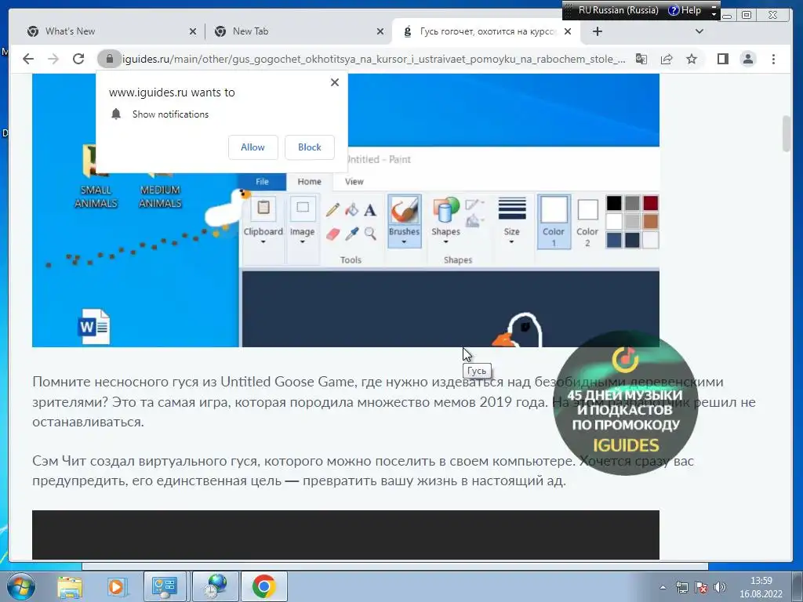Dismiss the notification permission popup
This screenshot has height=602, width=803.
[335, 82]
